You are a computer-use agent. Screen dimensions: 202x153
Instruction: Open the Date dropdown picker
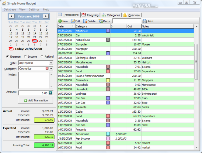tap(51, 63)
